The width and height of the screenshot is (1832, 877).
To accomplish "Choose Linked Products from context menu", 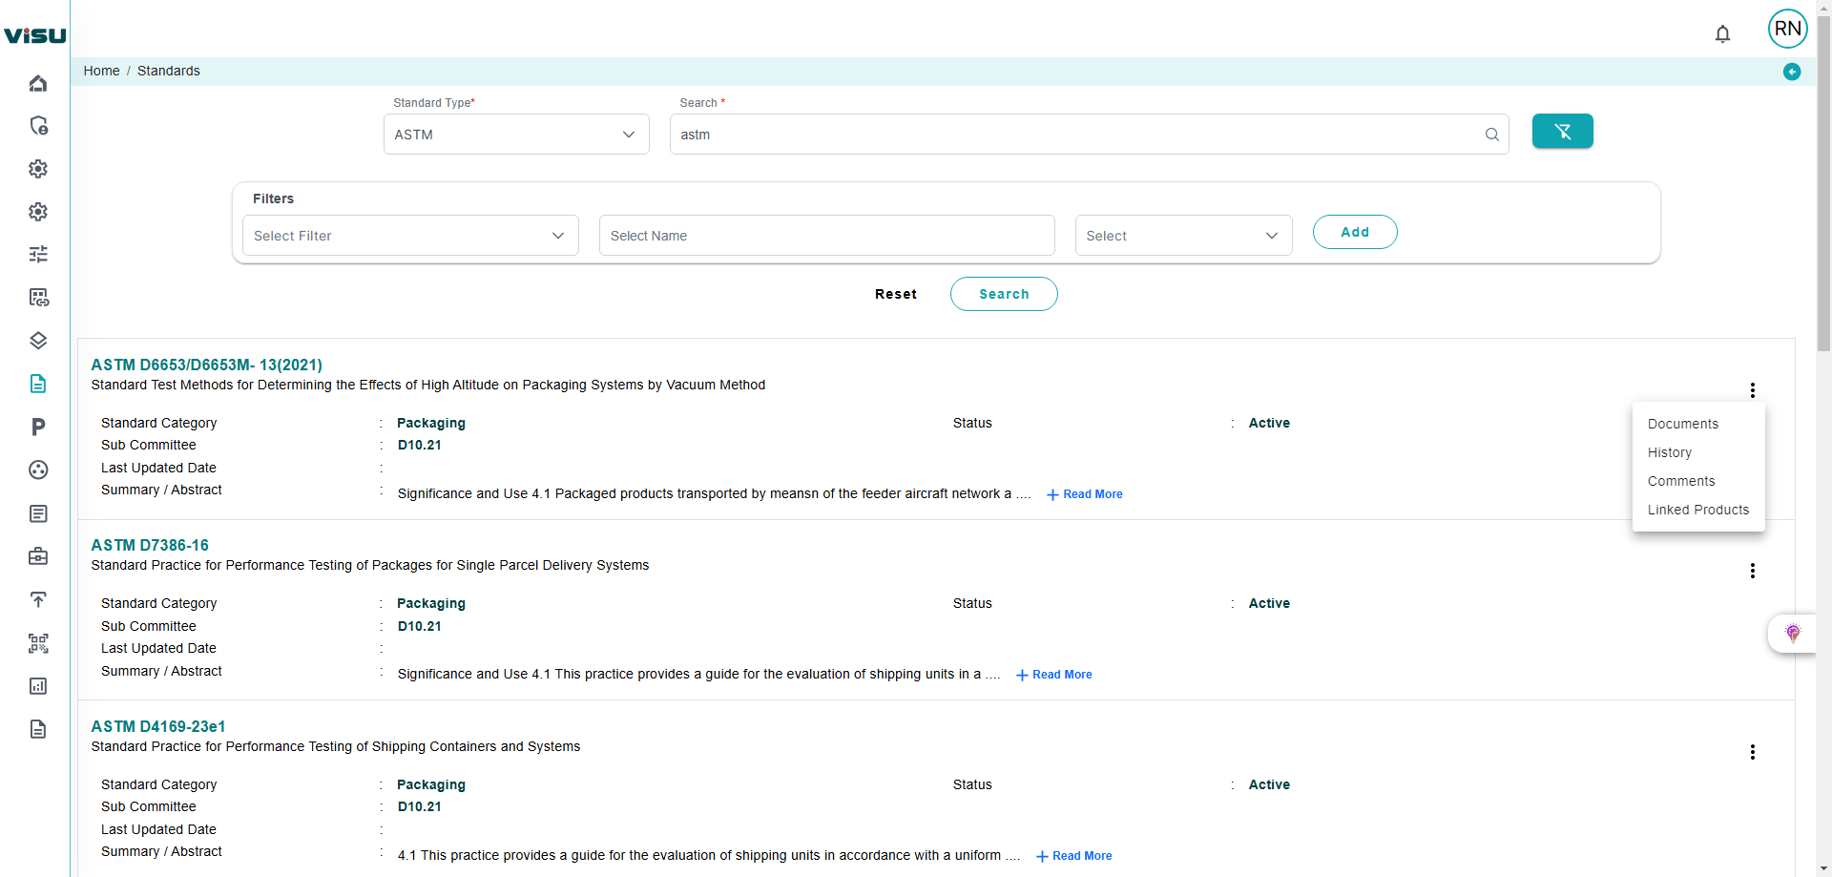I will [x=1697, y=510].
